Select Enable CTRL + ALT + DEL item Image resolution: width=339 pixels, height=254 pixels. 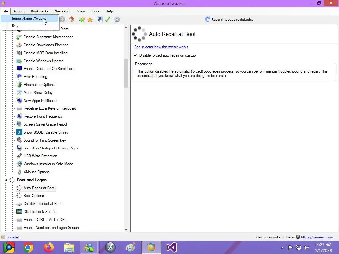45,220
